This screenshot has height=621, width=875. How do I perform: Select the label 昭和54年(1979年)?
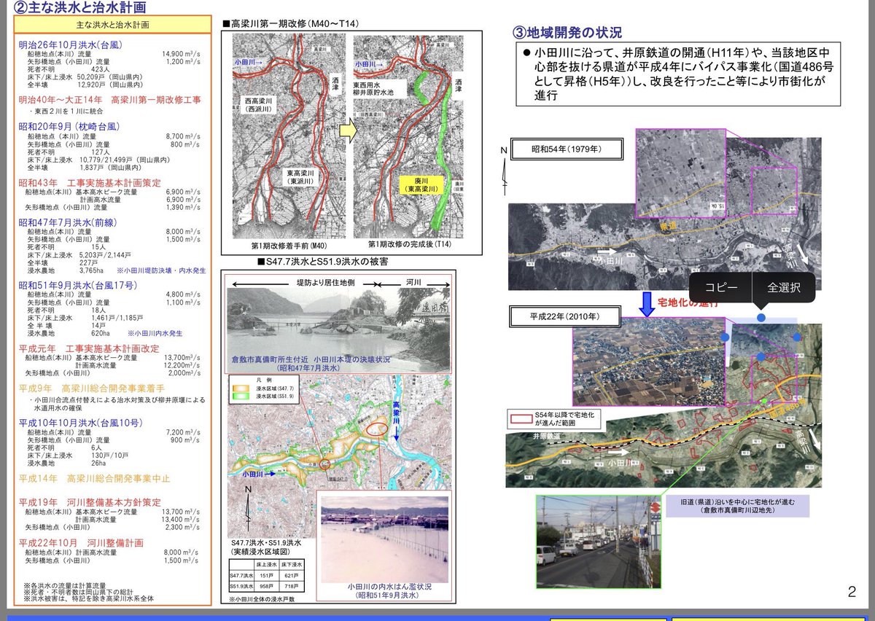[x=567, y=150]
